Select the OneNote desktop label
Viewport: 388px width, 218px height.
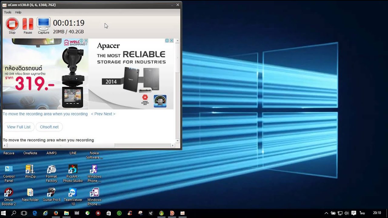click(x=30, y=153)
